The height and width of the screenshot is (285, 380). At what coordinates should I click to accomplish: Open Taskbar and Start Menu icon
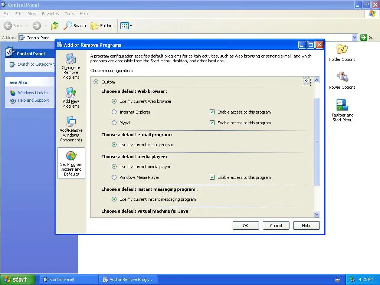342,110
